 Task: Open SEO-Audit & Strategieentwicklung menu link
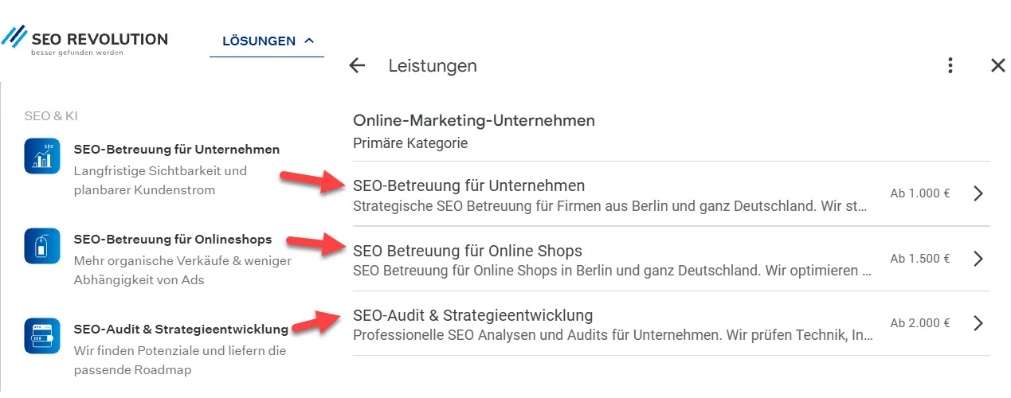pyautogui.click(x=181, y=330)
